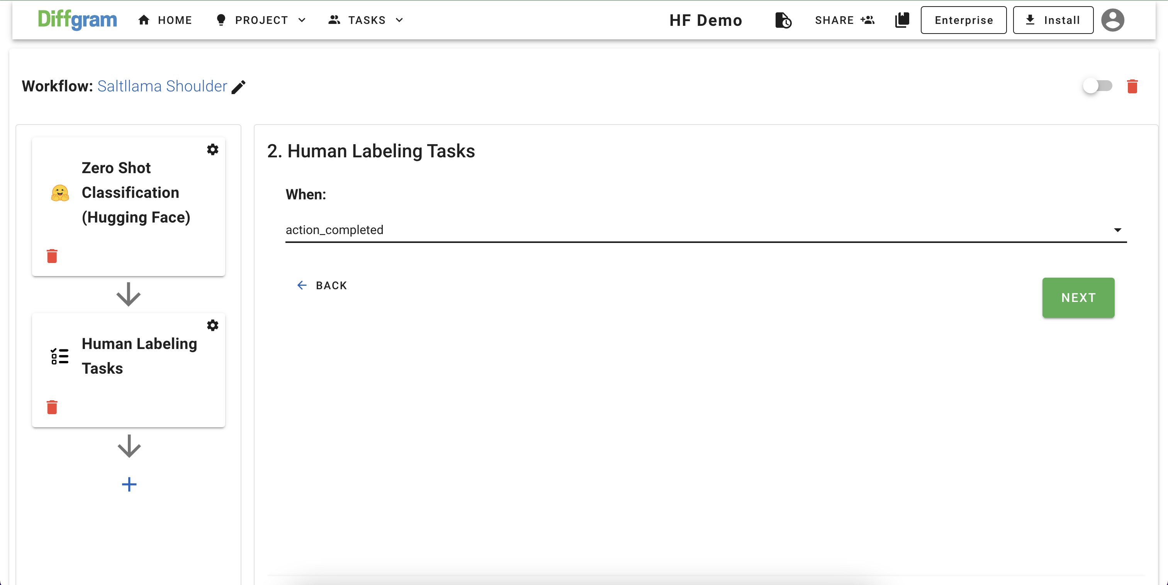Delete the entire workflow using top-right trash
This screenshot has width=1168, height=585.
1132,86
